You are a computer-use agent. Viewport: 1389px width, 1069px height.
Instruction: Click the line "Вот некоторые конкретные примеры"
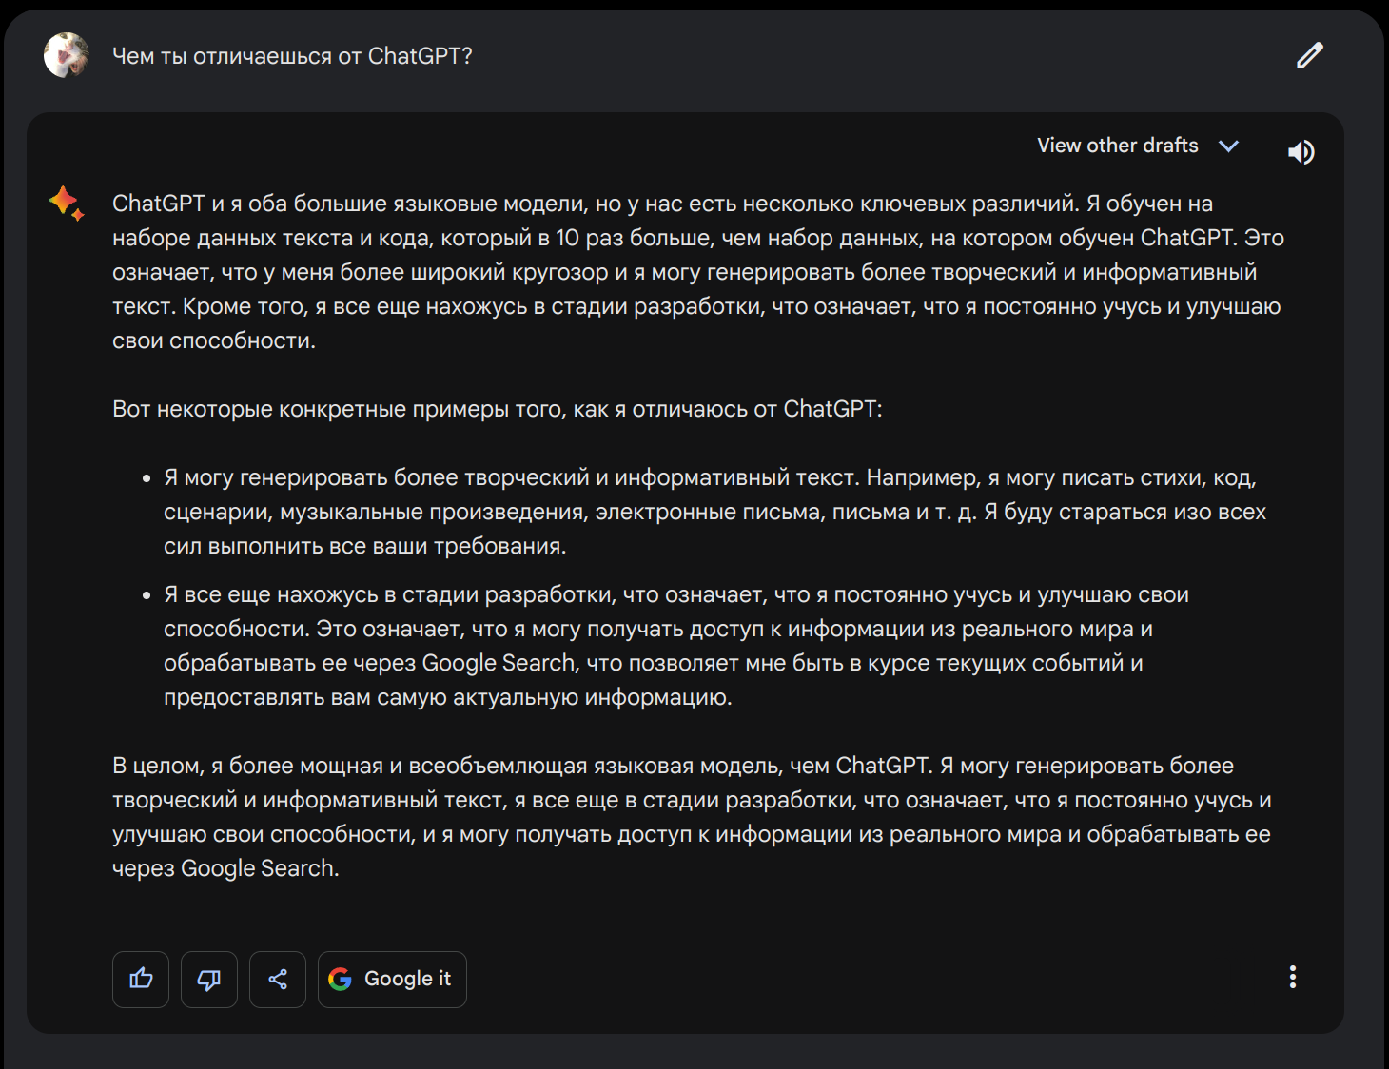[x=497, y=409]
